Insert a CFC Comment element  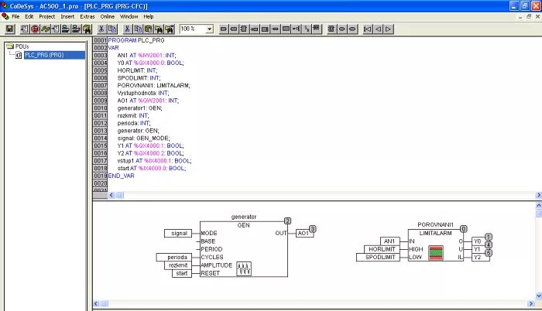[286, 29]
